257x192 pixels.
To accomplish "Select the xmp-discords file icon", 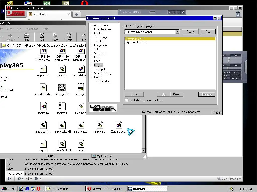I will coord(43,88).
